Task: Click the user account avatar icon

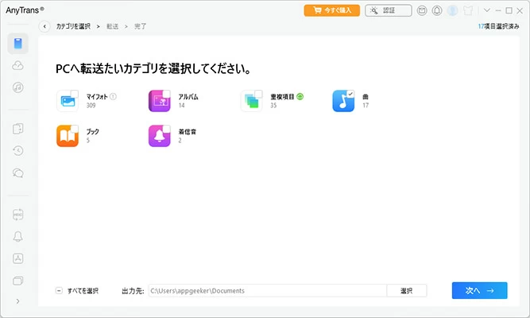Action: 452,11
